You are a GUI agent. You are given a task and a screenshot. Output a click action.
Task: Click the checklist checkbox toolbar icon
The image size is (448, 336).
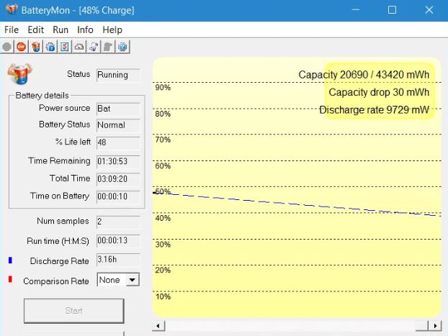click(x=65, y=47)
